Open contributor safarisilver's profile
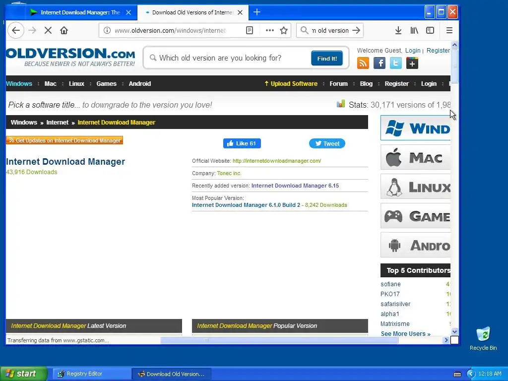 (395, 304)
